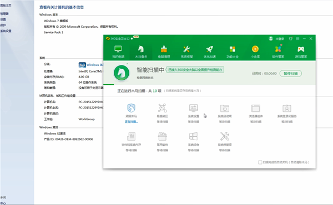333x205 pixels.
Task: Click the rating badge in System window
Action: coord(82,65)
